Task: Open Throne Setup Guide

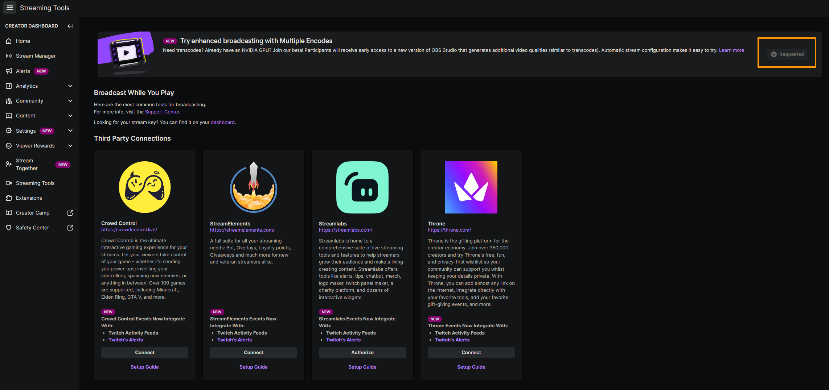Action: 471,367
